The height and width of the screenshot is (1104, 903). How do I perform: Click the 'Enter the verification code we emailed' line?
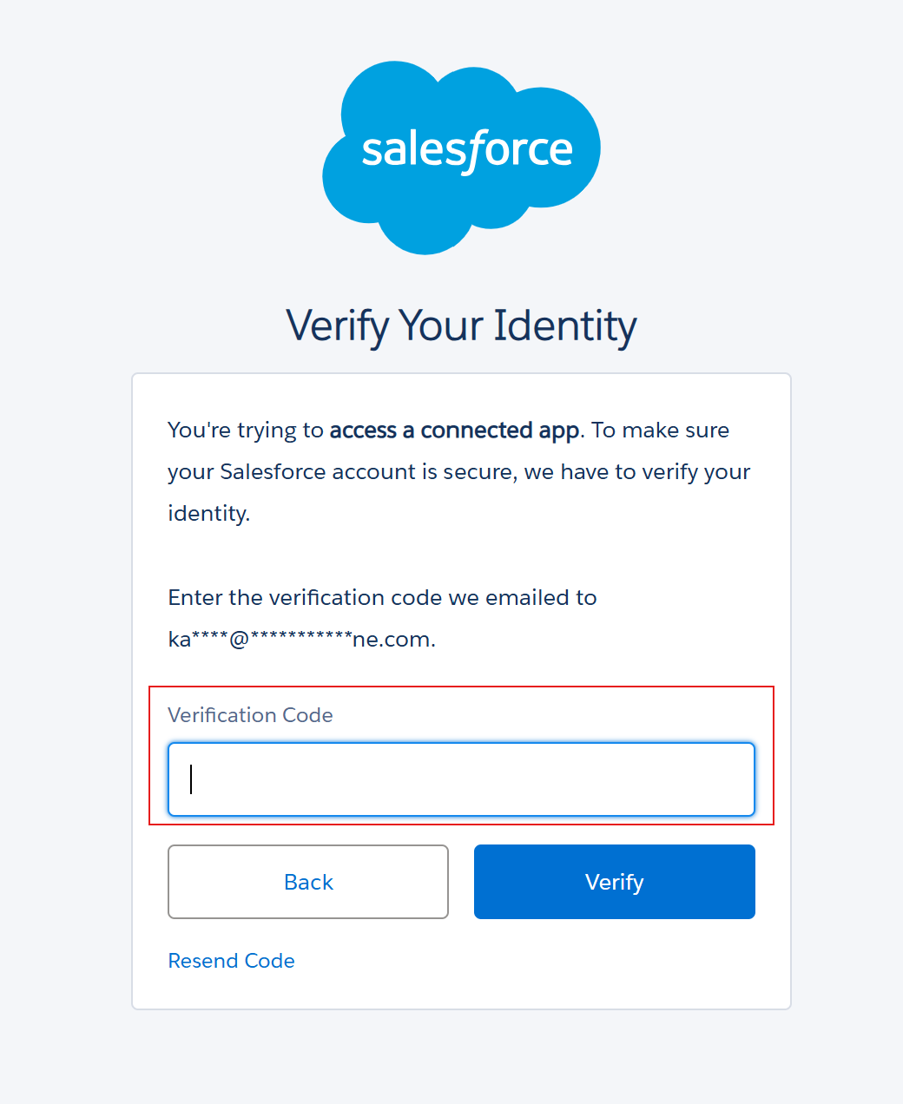[x=382, y=598]
